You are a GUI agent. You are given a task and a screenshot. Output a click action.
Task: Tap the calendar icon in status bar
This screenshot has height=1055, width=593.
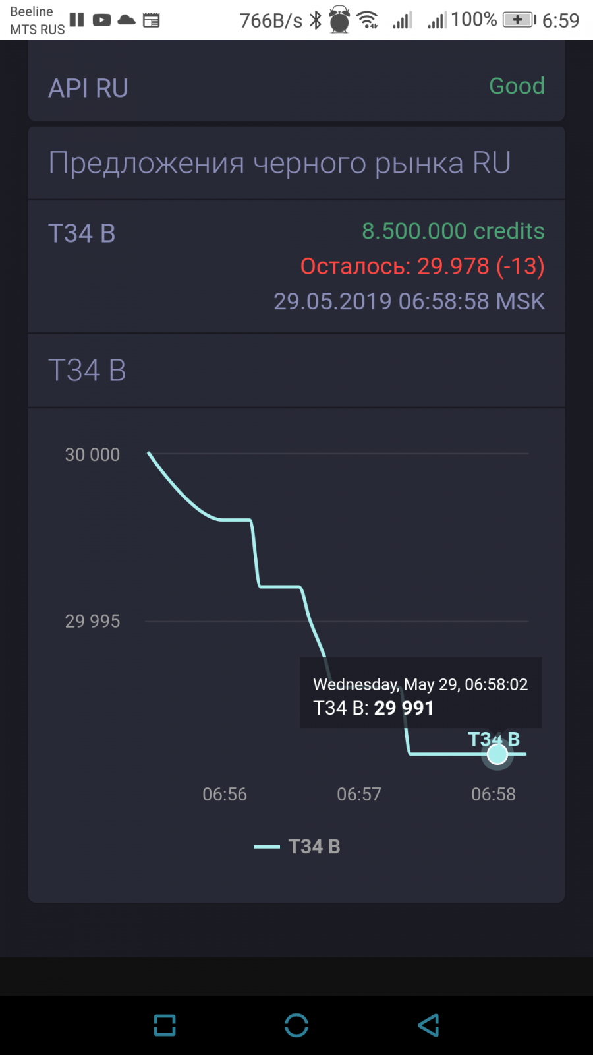151,20
